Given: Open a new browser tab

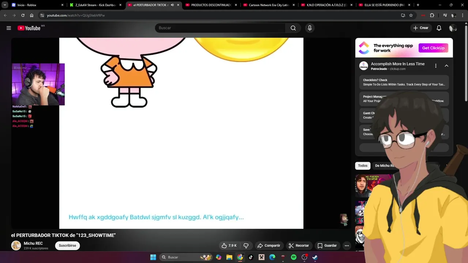Looking at the screenshot, I should tap(418, 5).
